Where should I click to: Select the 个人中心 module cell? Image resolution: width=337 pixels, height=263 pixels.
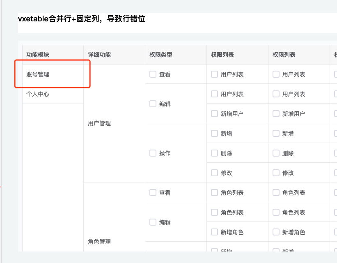53,94
